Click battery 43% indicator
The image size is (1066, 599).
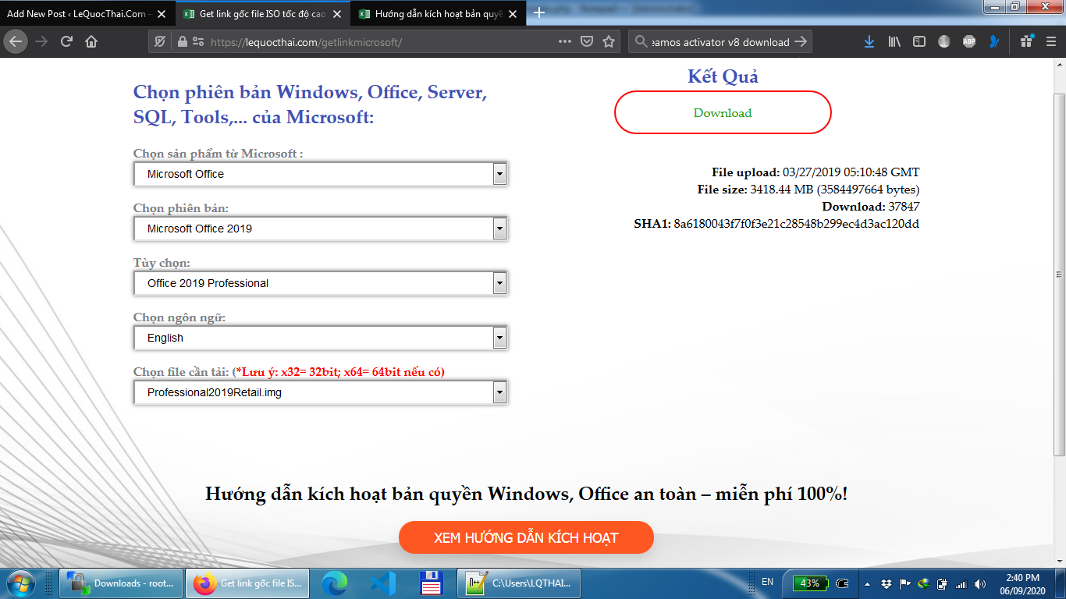coord(810,583)
